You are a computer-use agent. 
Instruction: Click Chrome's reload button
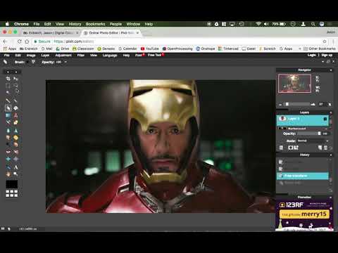click(x=20, y=41)
